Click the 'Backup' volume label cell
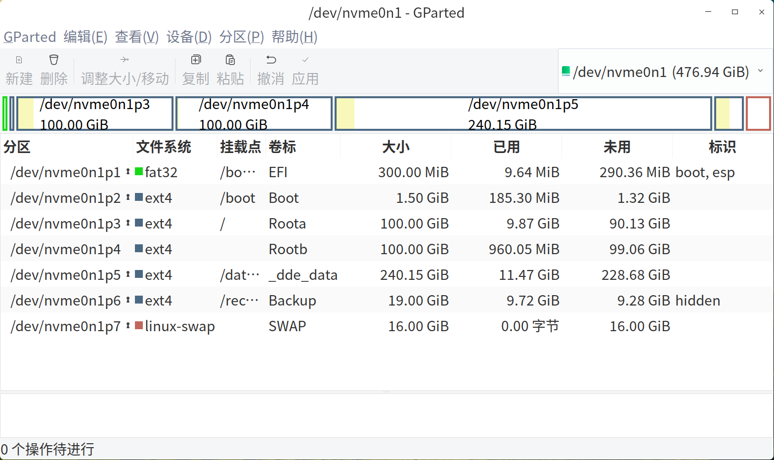The height and width of the screenshot is (460, 774). coord(292,301)
